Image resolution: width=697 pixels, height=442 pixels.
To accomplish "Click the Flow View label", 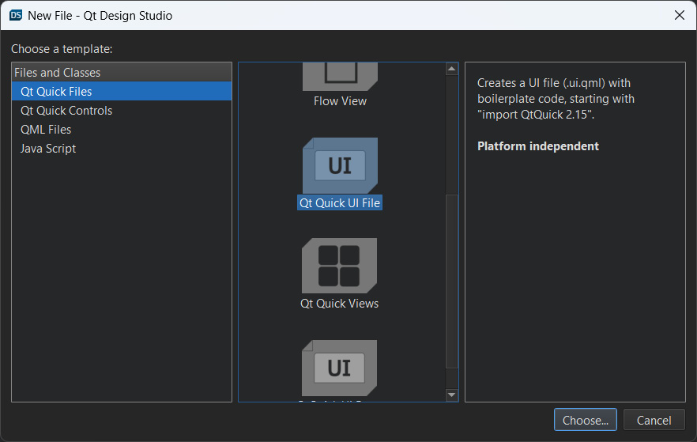I will [340, 101].
